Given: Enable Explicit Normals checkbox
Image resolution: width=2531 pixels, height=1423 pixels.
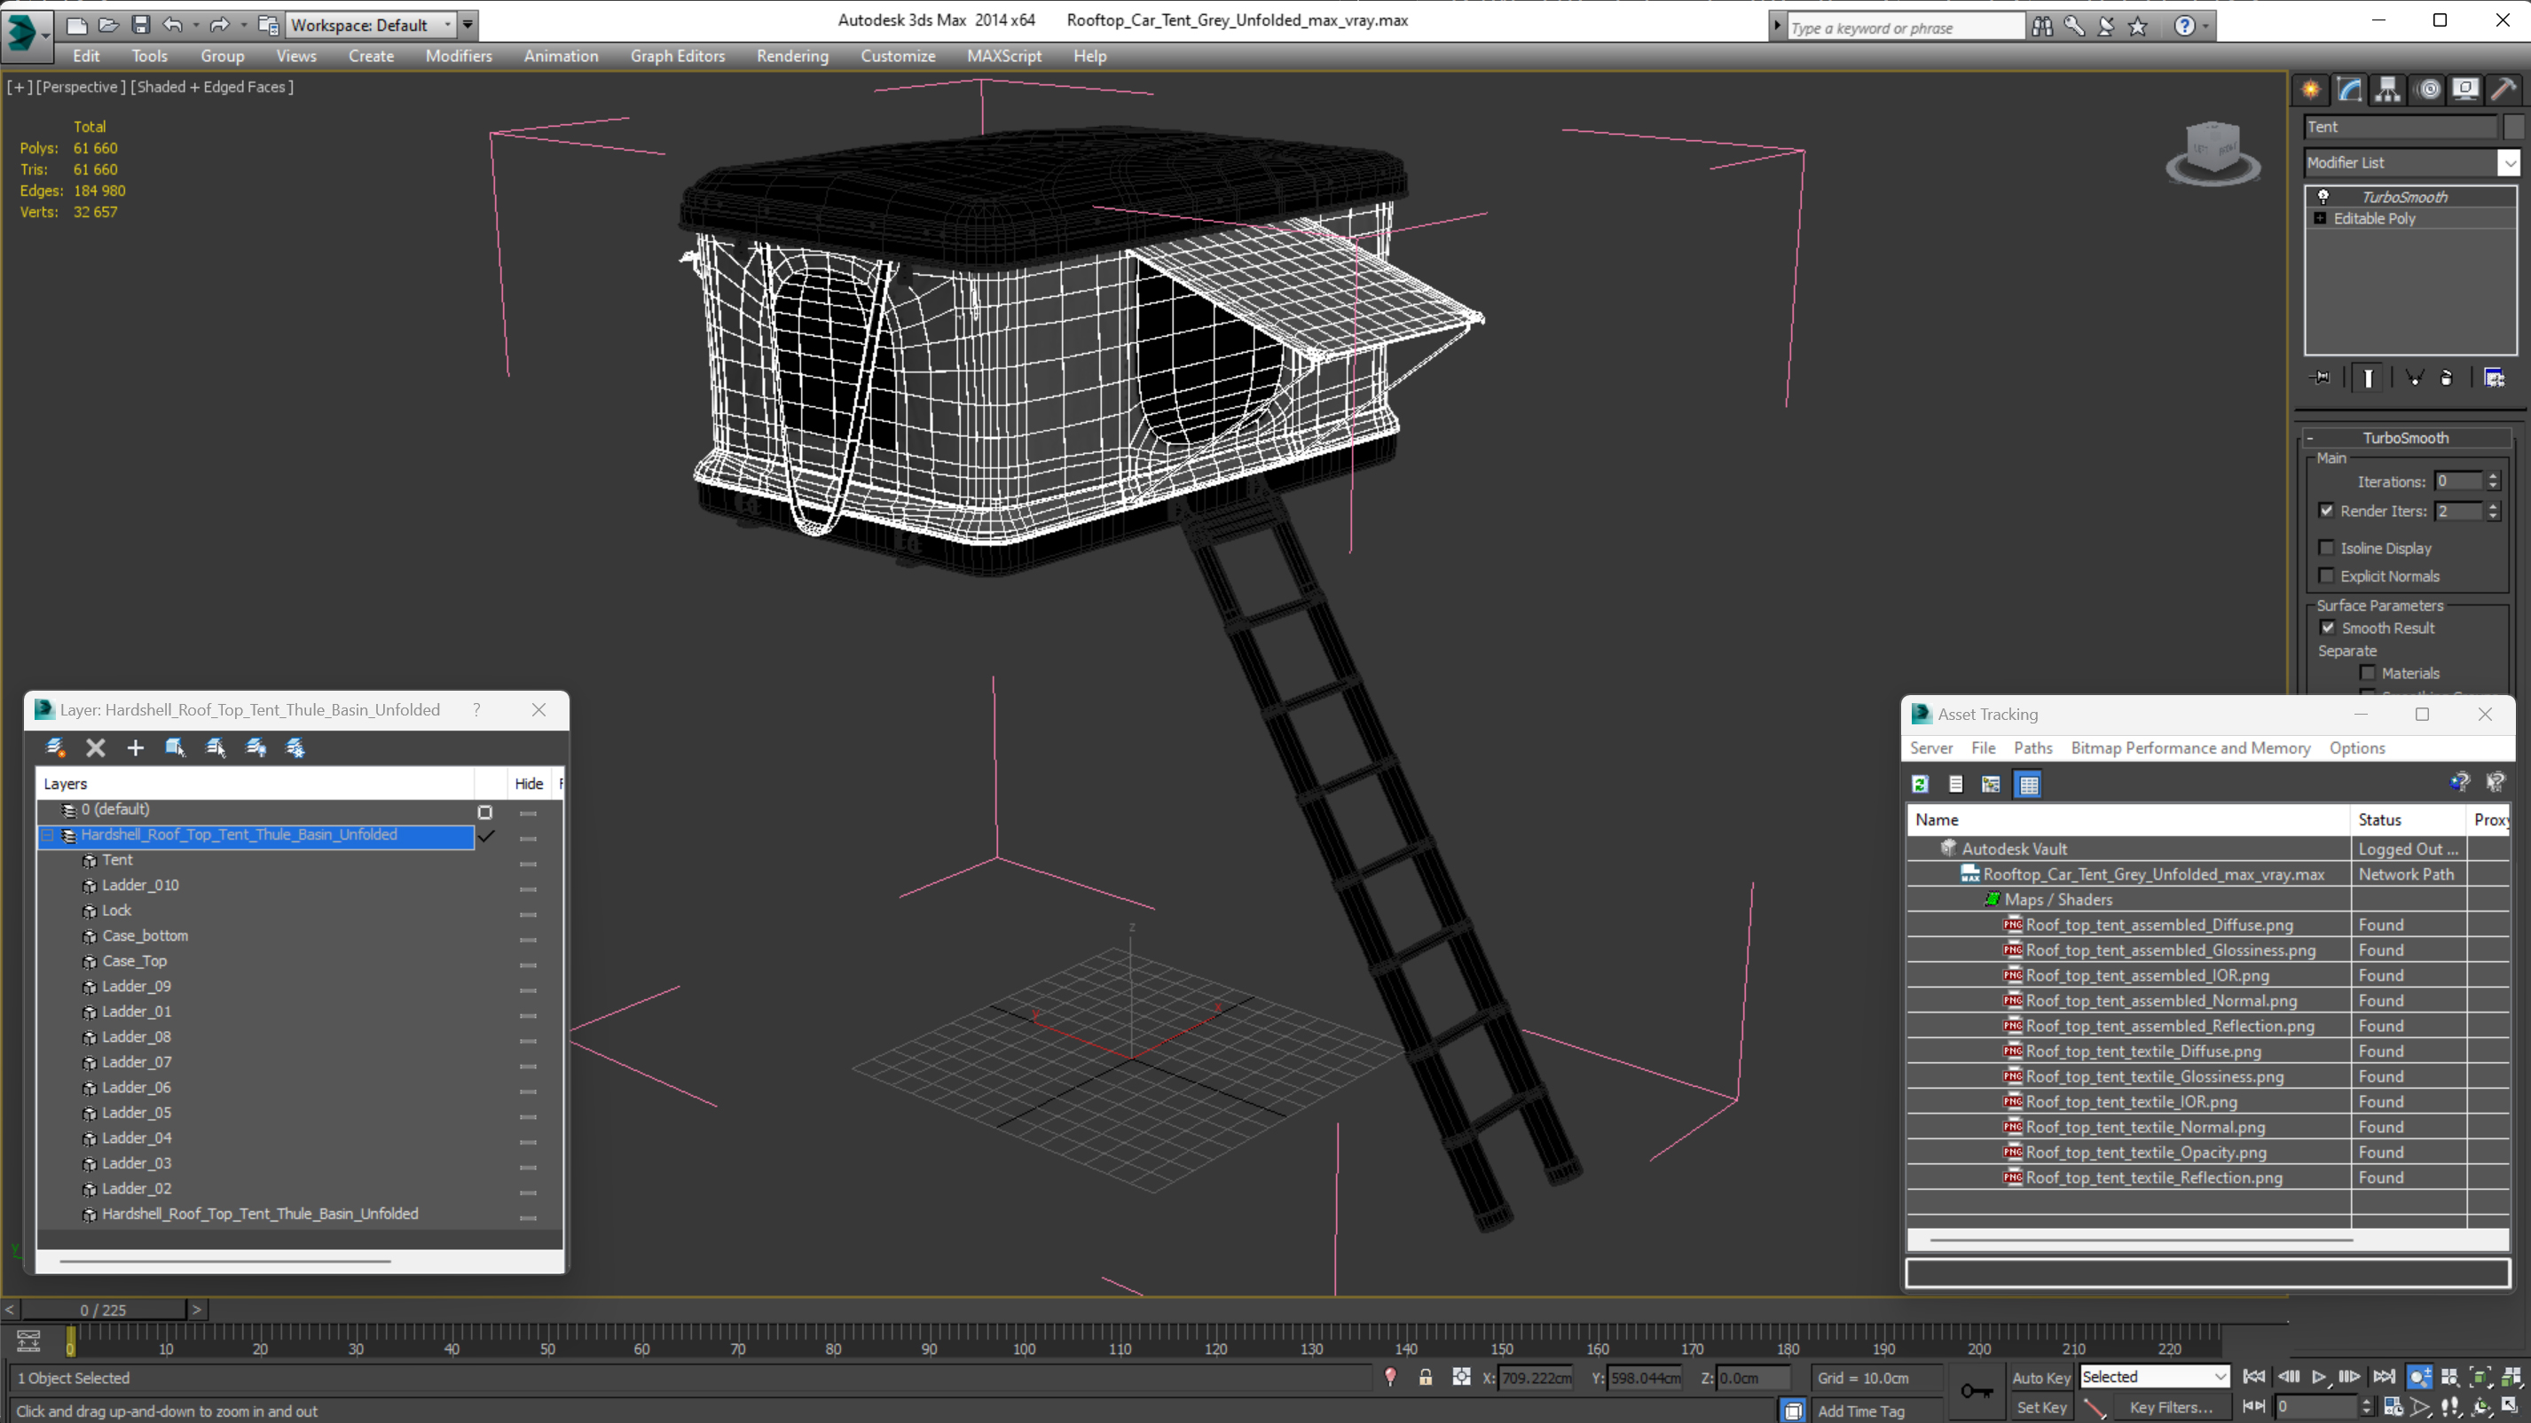Looking at the screenshot, I should coord(2326,575).
